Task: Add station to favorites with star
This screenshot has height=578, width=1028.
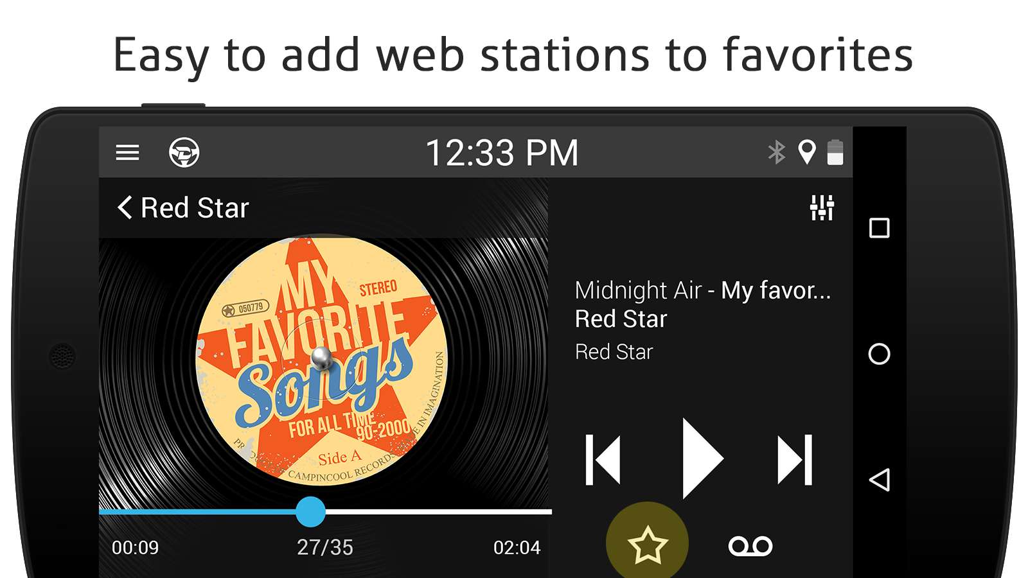Action: pos(648,543)
